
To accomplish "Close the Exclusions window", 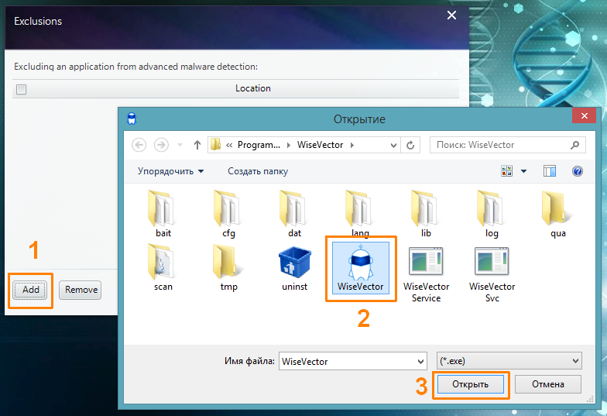I will coord(451,15).
